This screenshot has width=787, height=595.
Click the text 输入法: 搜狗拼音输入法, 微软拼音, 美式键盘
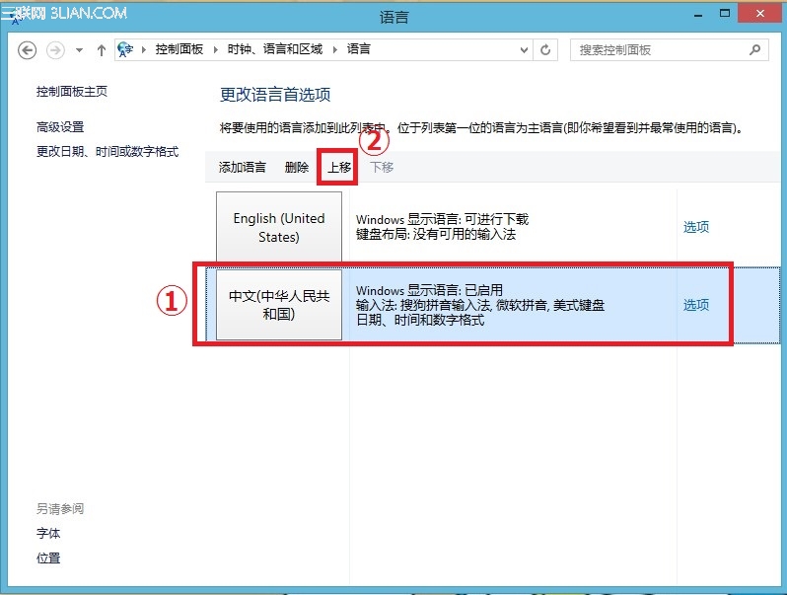click(480, 305)
